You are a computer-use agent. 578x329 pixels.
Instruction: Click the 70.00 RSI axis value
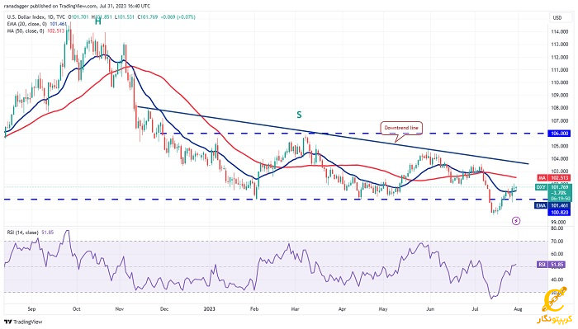557,241
